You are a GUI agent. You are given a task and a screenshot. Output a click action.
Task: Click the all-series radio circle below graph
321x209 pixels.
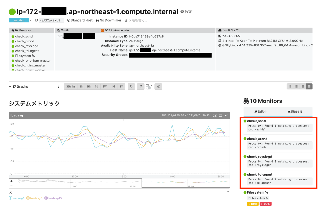10,192
